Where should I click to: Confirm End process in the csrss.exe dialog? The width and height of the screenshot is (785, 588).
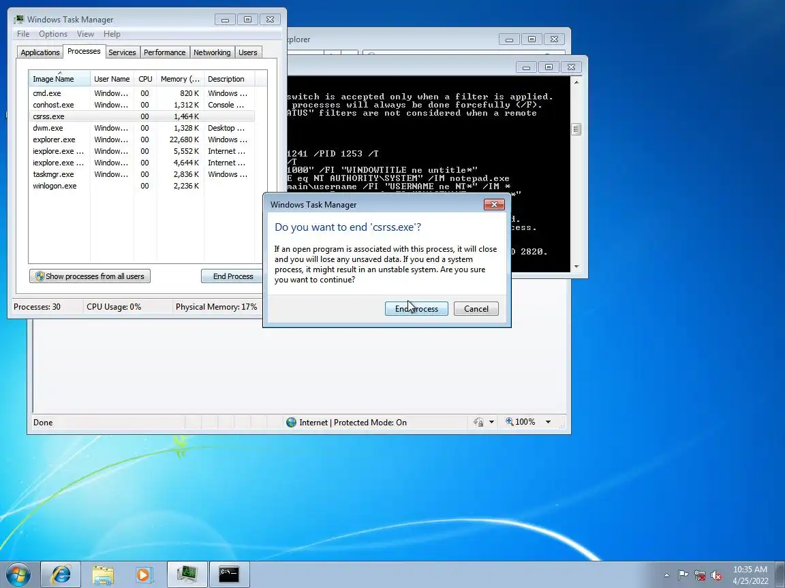click(416, 308)
